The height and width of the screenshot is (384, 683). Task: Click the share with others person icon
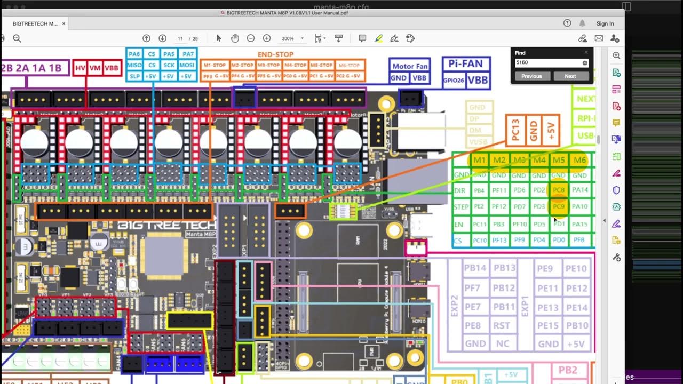(615, 38)
